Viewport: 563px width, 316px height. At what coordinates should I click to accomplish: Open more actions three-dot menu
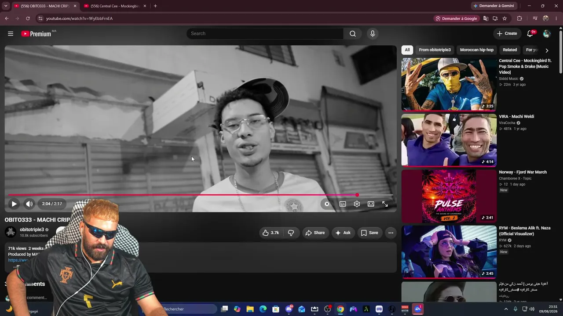(x=391, y=233)
